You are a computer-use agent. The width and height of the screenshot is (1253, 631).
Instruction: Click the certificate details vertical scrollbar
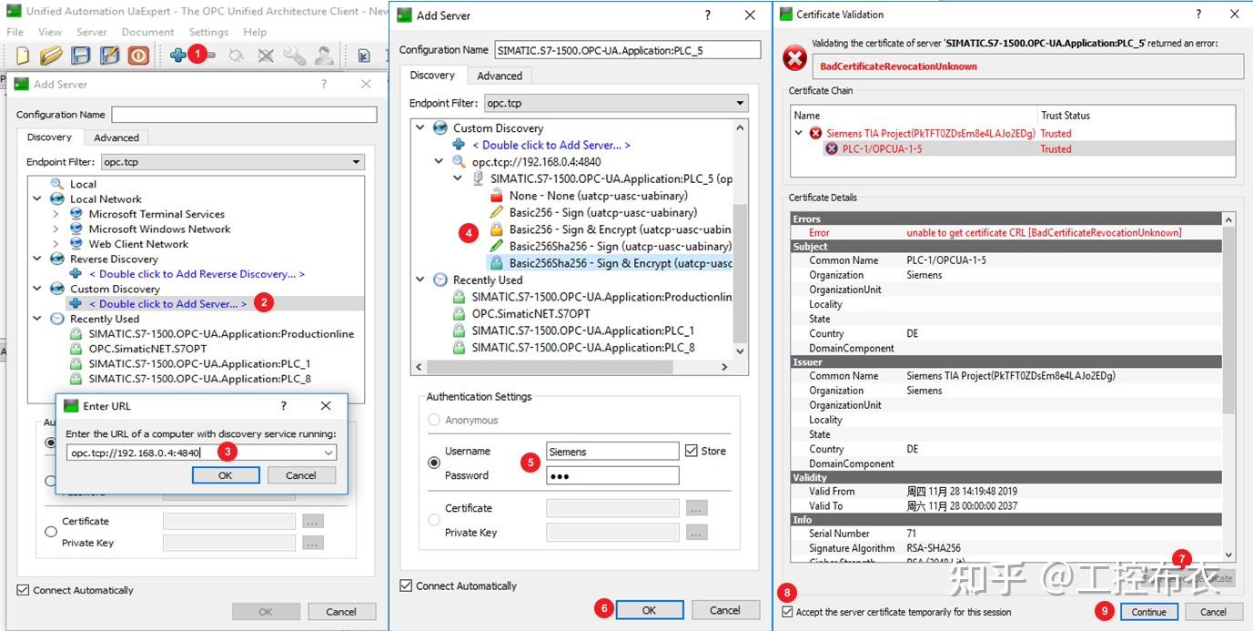[1228, 386]
